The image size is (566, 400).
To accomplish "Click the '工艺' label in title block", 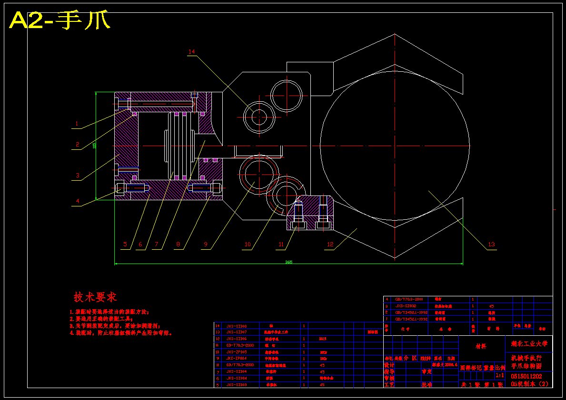I will tap(389, 385).
